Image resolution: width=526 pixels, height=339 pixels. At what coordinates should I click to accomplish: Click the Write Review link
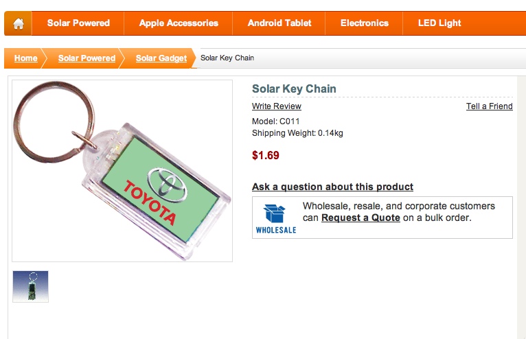click(x=277, y=106)
